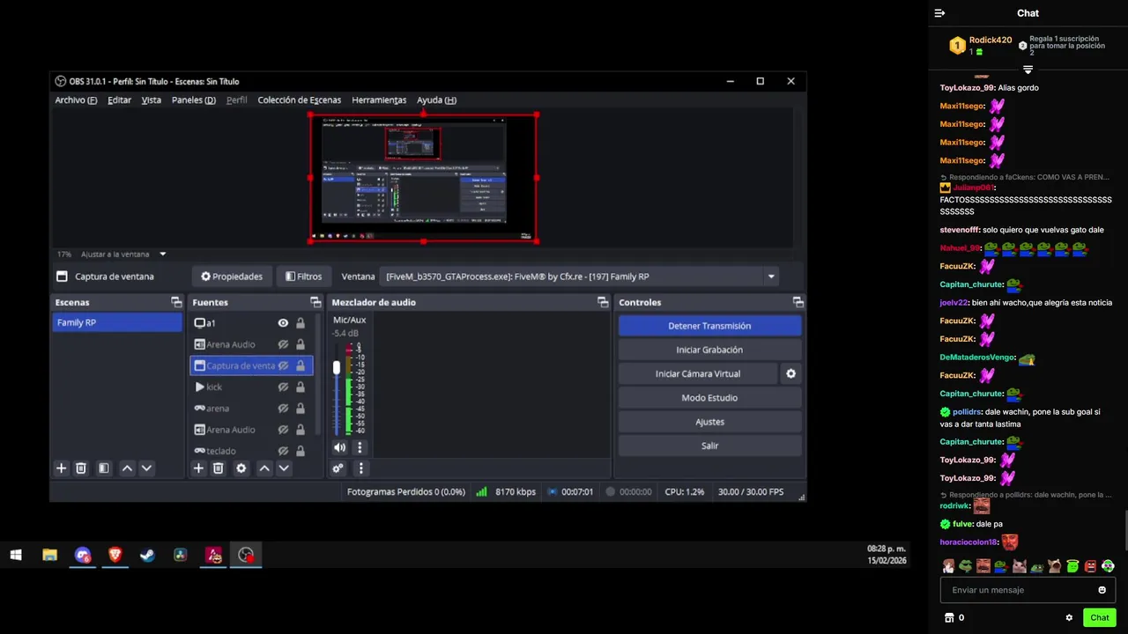Image resolution: width=1128 pixels, height=634 pixels.
Task: Open Steam from the taskbar
Action: (x=147, y=555)
